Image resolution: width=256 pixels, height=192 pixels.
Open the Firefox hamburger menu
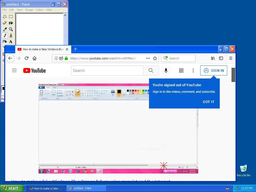[231, 58]
